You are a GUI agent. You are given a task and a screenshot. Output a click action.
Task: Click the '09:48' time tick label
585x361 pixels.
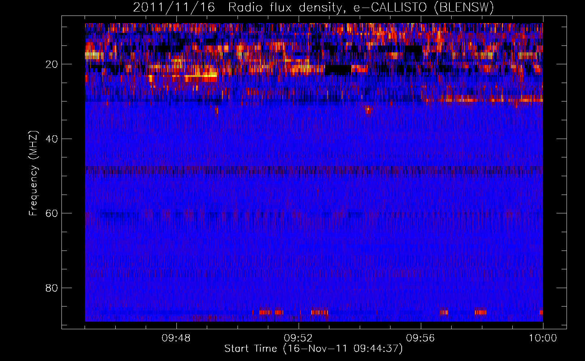pos(176,338)
